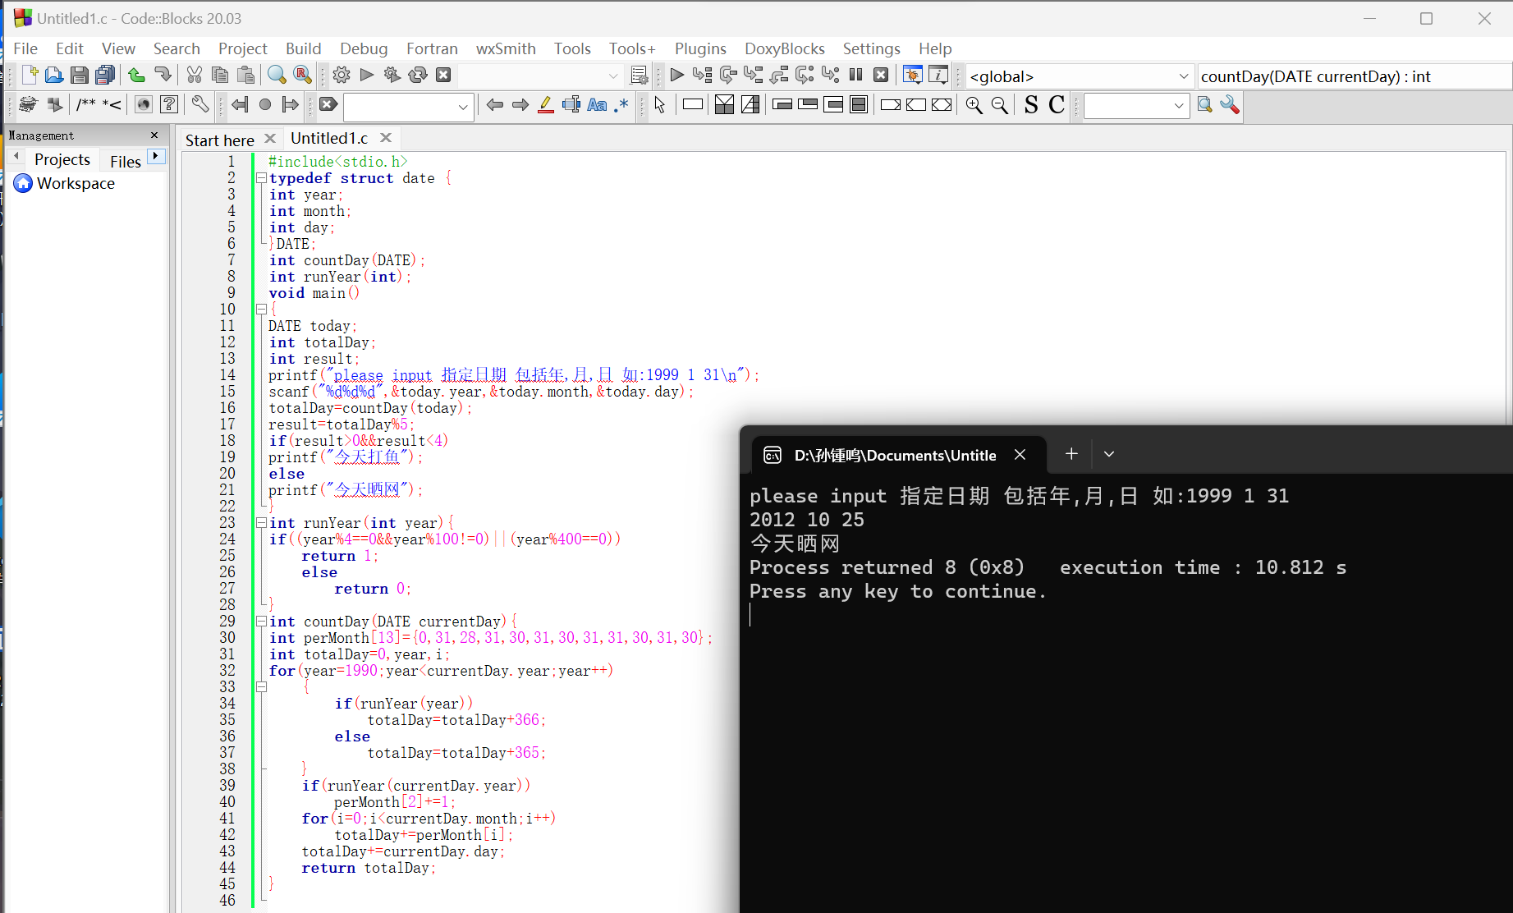Open the File menu
The height and width of the screenshot is (913, 1513).
coord(25,48)
